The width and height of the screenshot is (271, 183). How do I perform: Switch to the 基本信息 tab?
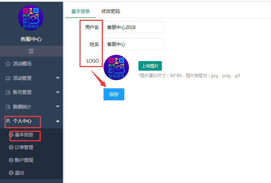(x=81, y=11)
